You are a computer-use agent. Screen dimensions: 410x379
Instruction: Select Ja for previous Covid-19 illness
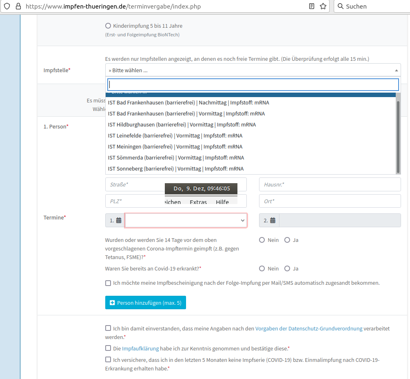coord(287,268)
